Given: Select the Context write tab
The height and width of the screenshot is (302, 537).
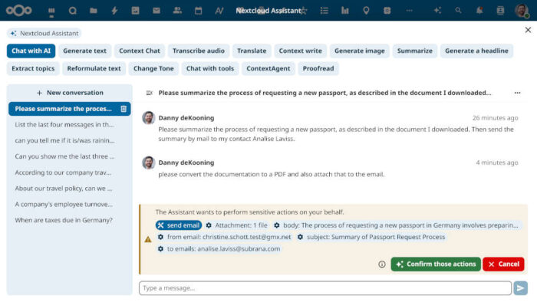Looking at the screenshot, I should (301, 51).
